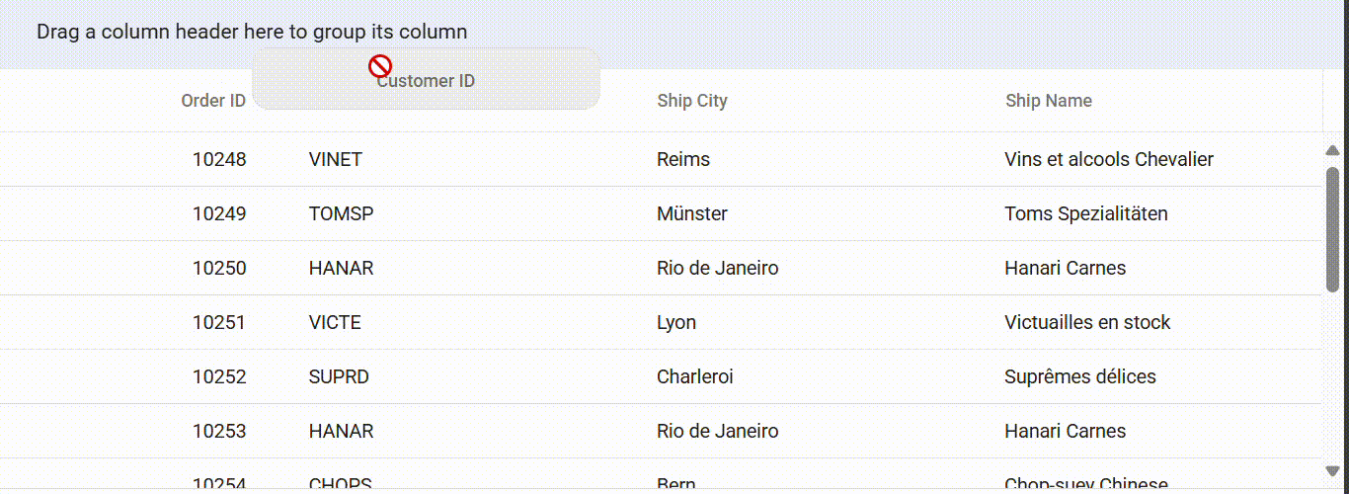Click the Reims ship city cell
The image size is (1349, 494).
tap(682, 159)
